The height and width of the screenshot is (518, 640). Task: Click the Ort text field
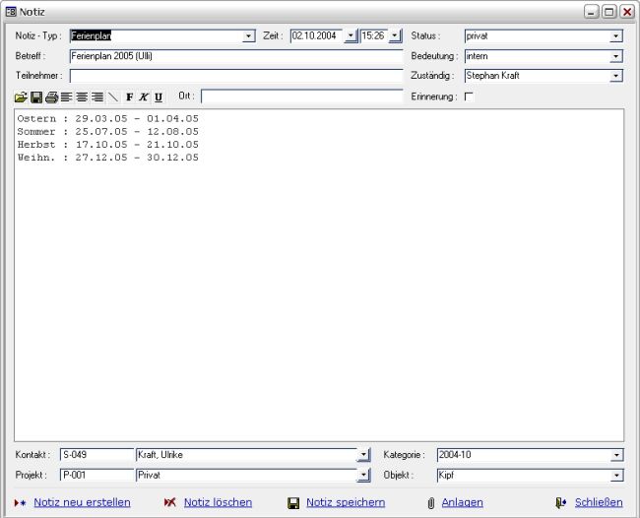(301, 97)
